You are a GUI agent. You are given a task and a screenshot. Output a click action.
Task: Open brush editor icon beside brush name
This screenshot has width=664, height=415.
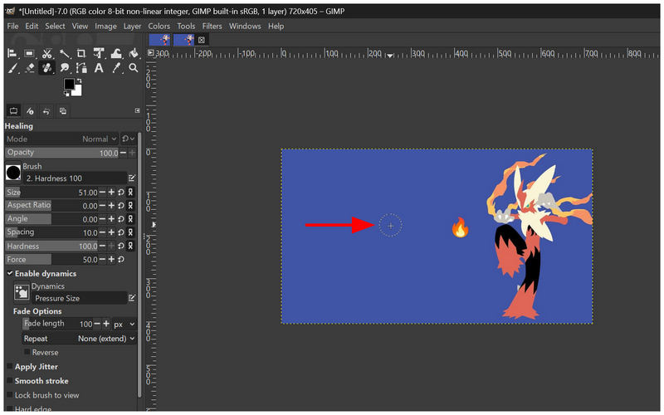tap(132, 178)
